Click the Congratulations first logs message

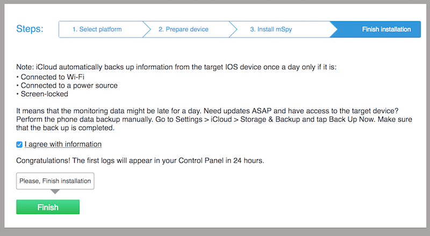[140, 160]
